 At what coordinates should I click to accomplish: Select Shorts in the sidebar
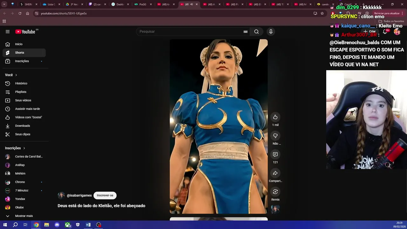(24, 52)
